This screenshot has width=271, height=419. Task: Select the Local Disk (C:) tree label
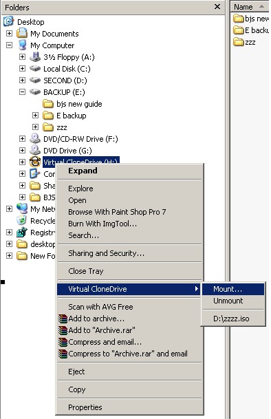[x=67, y=69]
